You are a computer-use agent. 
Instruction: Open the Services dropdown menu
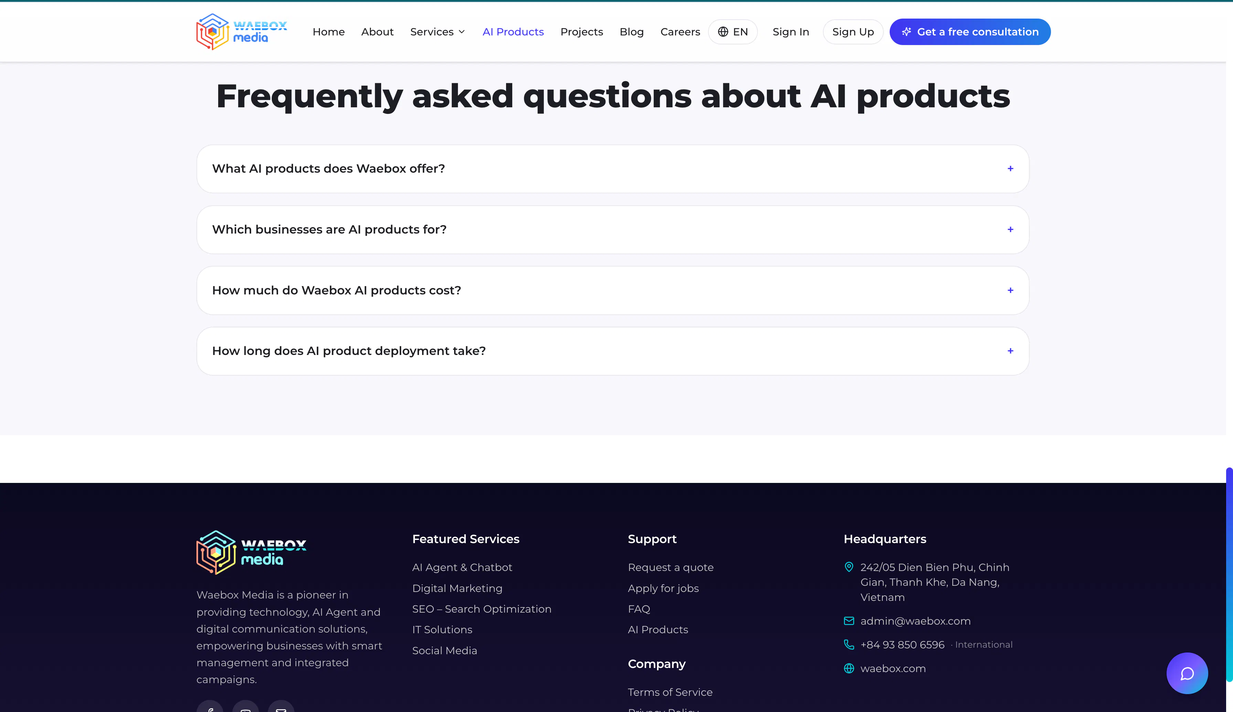[x=438, y=32]
